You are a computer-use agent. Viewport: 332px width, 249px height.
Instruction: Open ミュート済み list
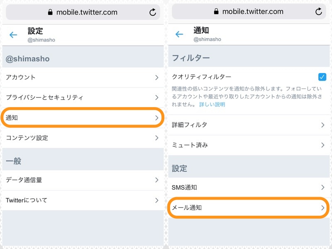[248, 145]
